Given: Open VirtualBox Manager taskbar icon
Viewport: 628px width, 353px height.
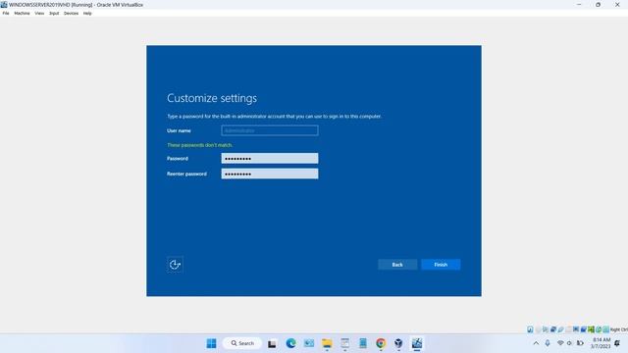Looking at the screenshot, I should click(x=398, y=343).
